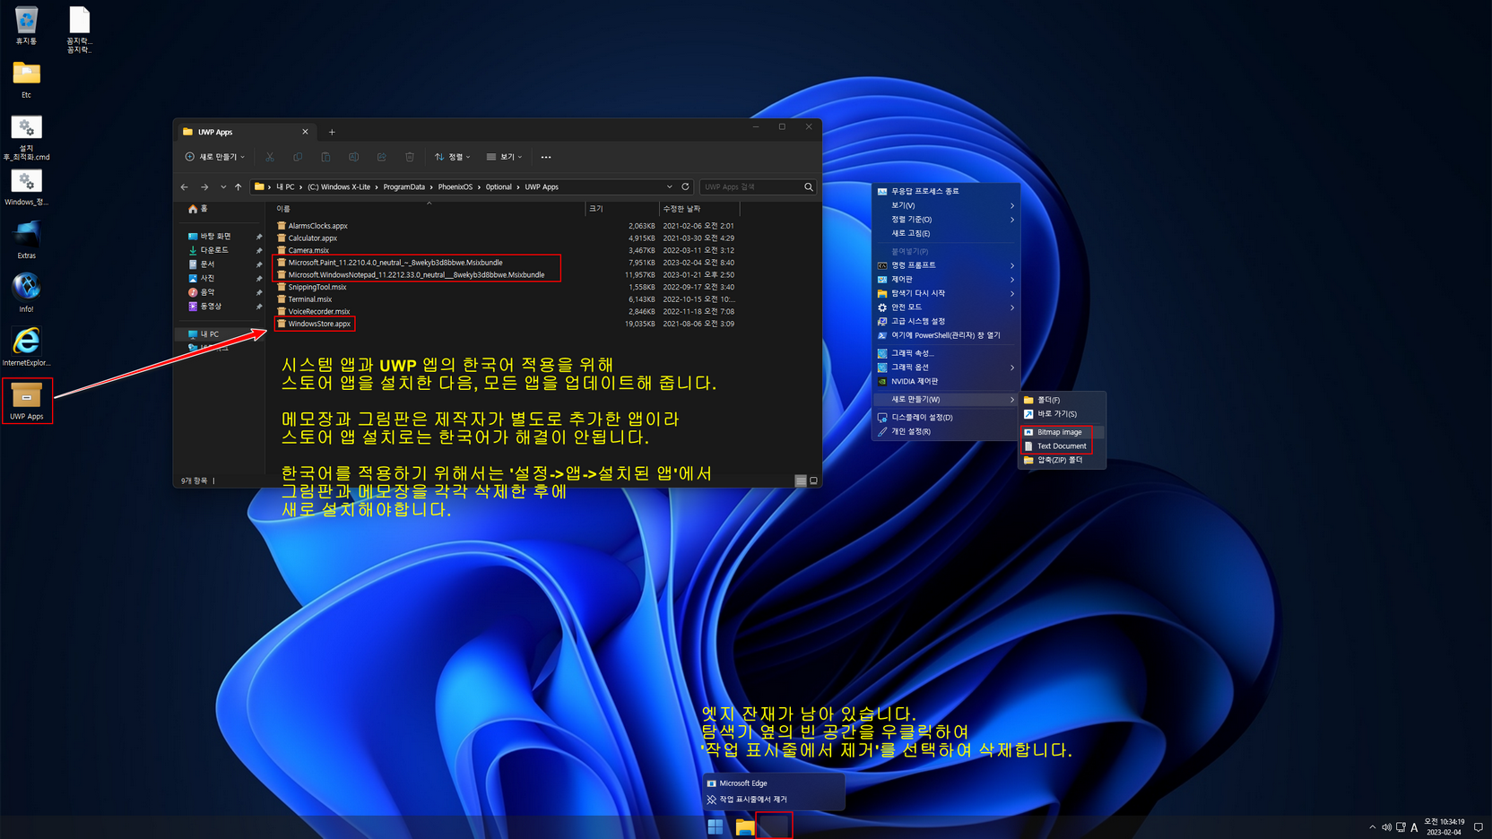Expand the 정렬 기준(O) submenu
The width and height of the screenshot is (1492, 839).
point(947,220)
